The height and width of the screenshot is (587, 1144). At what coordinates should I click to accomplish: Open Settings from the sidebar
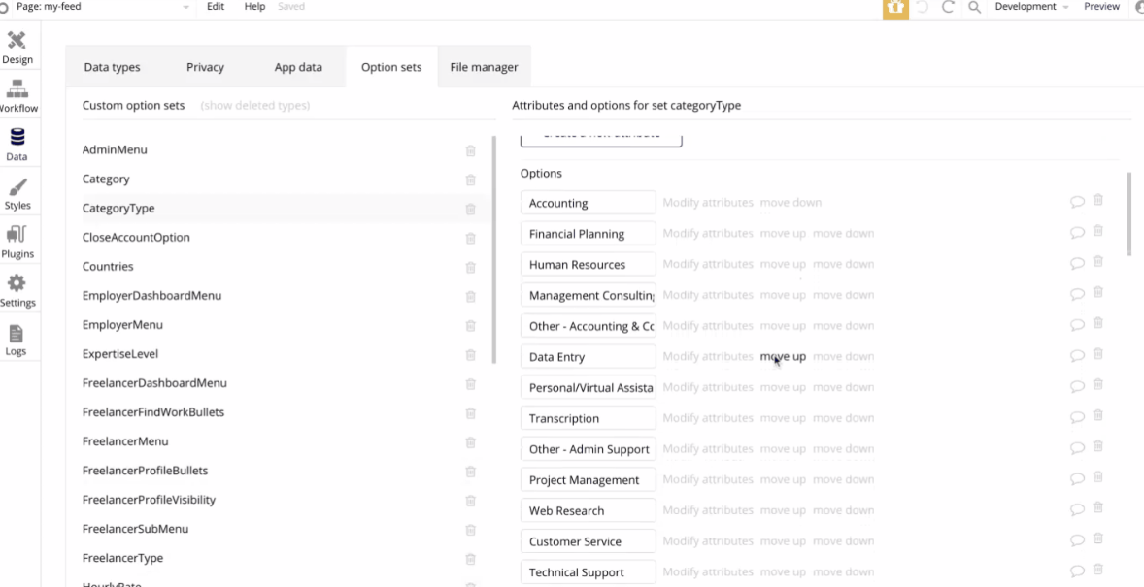[17, 290]
